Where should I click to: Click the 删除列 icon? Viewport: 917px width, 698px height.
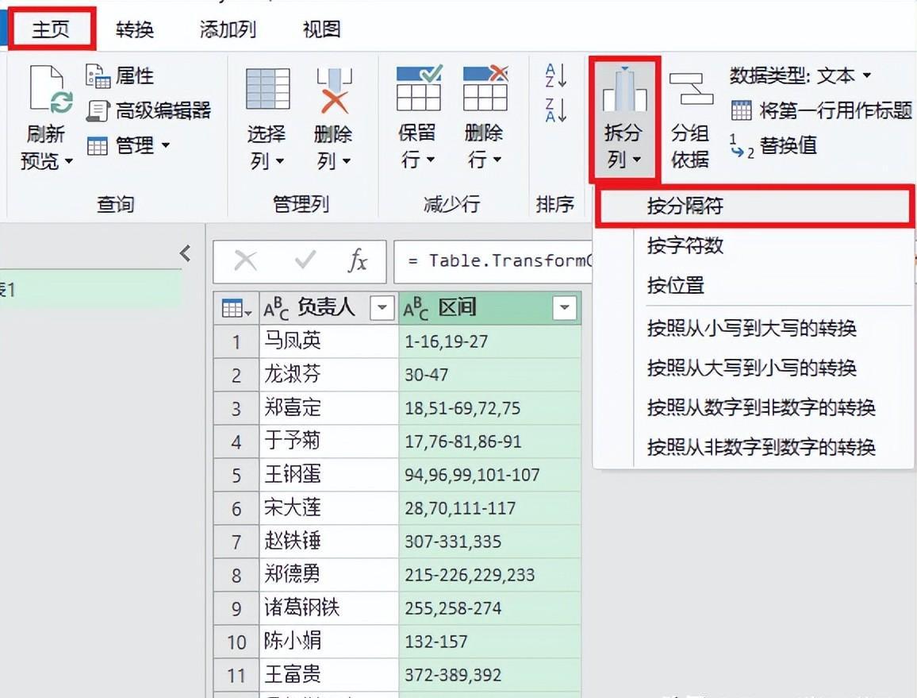(x=334, y=90)
